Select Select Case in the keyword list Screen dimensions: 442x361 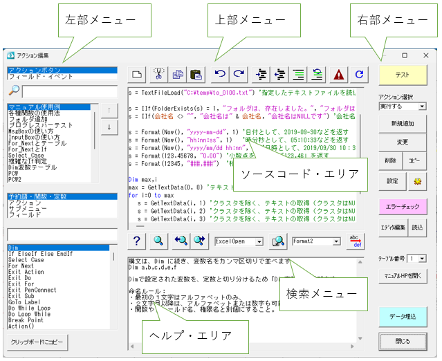tap(27, 260)
